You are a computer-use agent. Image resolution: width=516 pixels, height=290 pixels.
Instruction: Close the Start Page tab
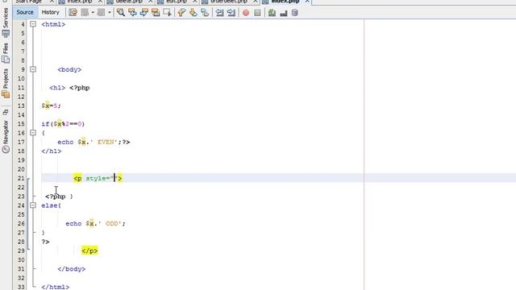click(52, 2)
